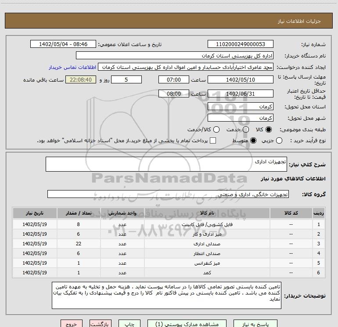Click quantity 8 in فایل کشویی row
This screenshot has width=338, height=327.
click(x=79, y=224)
